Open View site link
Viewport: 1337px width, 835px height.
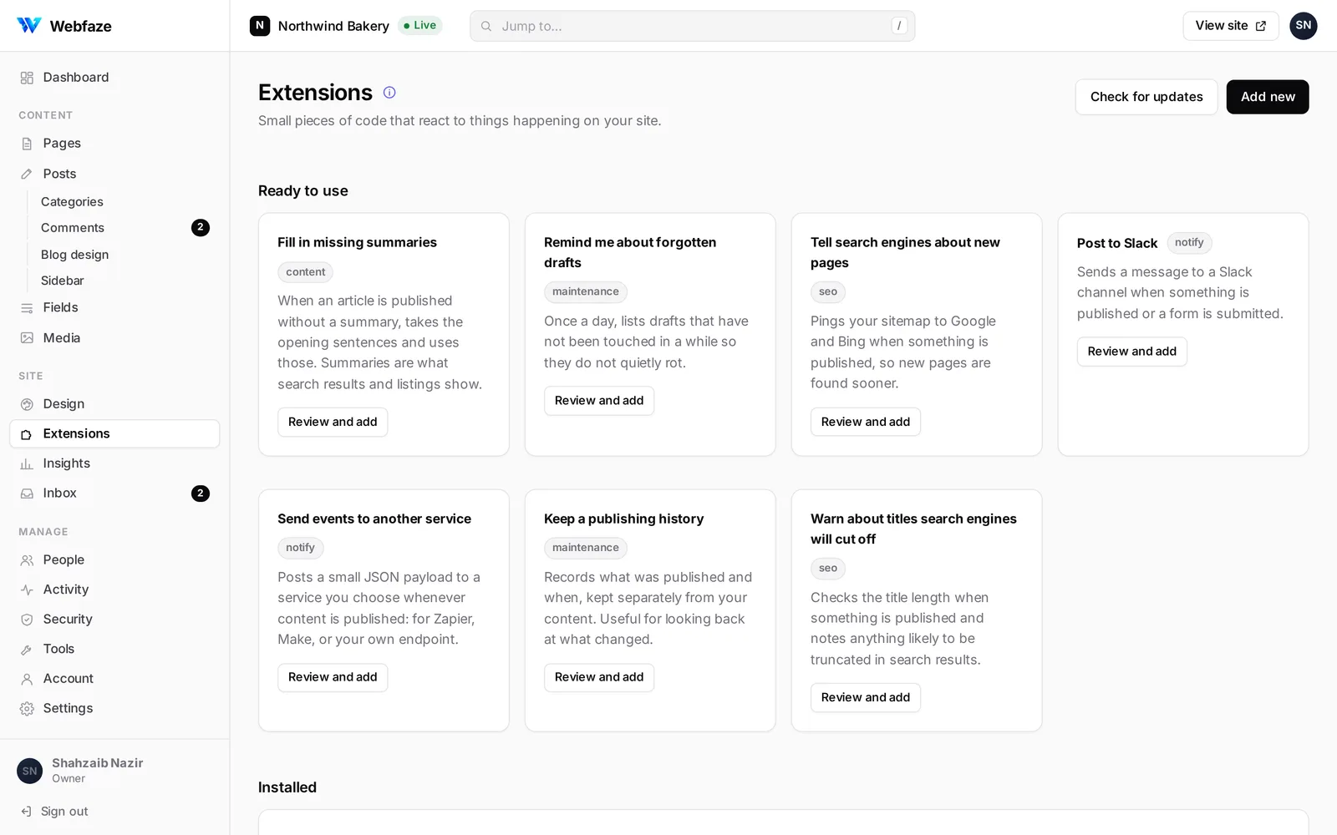pos(1231,26)
